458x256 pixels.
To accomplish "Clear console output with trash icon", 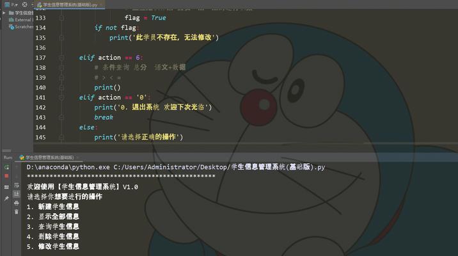I will click(17, 212).
